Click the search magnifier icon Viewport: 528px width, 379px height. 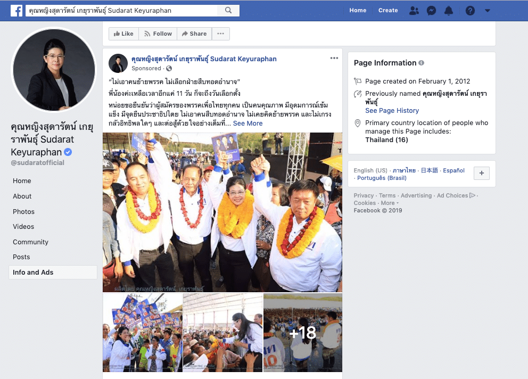(x=228, y=11)
